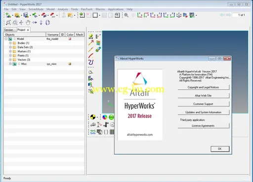Click the Misc row color swatch
The height and width of the screenshot is (182, 253).
point(70,64)
